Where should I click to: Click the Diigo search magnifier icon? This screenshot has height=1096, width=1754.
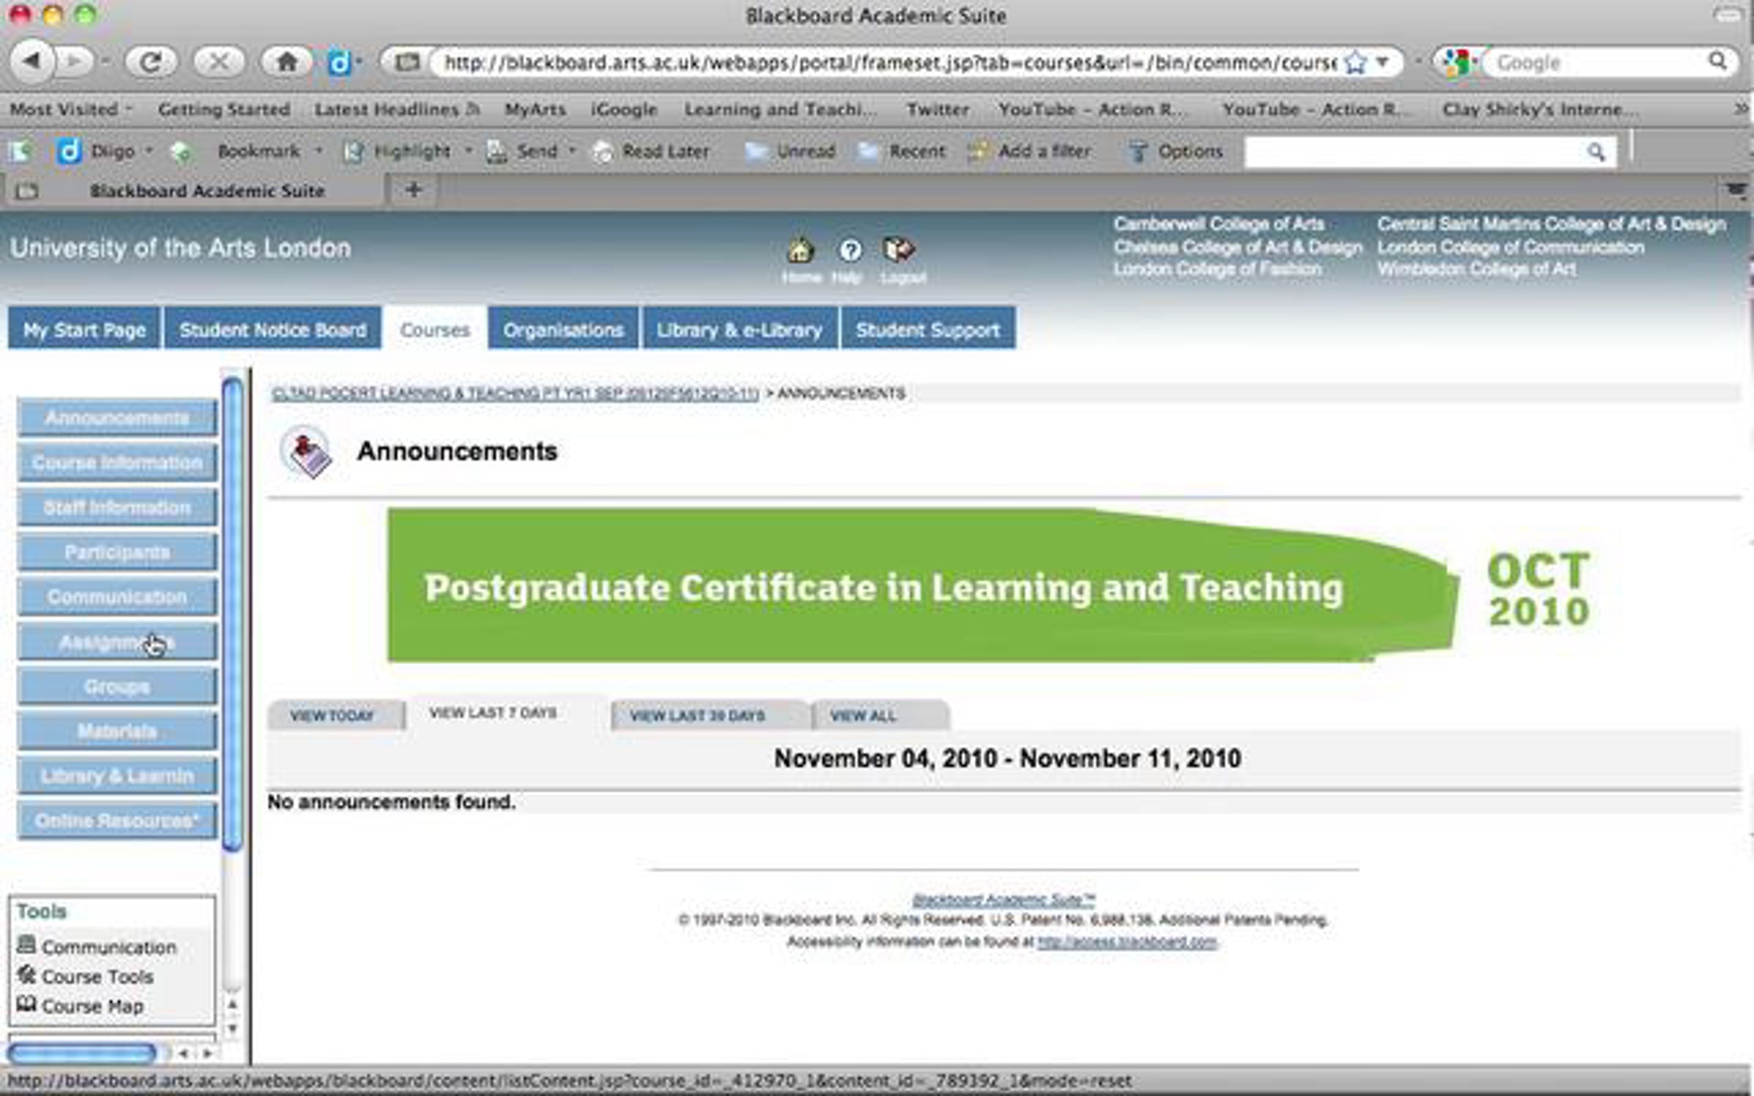click(1595, 152)
